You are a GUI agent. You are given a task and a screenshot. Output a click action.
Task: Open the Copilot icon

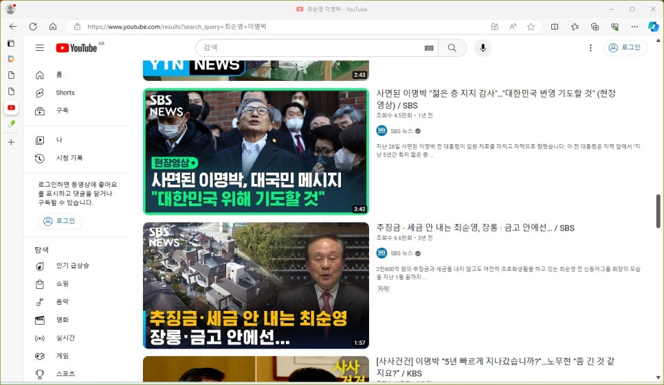(654, 27)
